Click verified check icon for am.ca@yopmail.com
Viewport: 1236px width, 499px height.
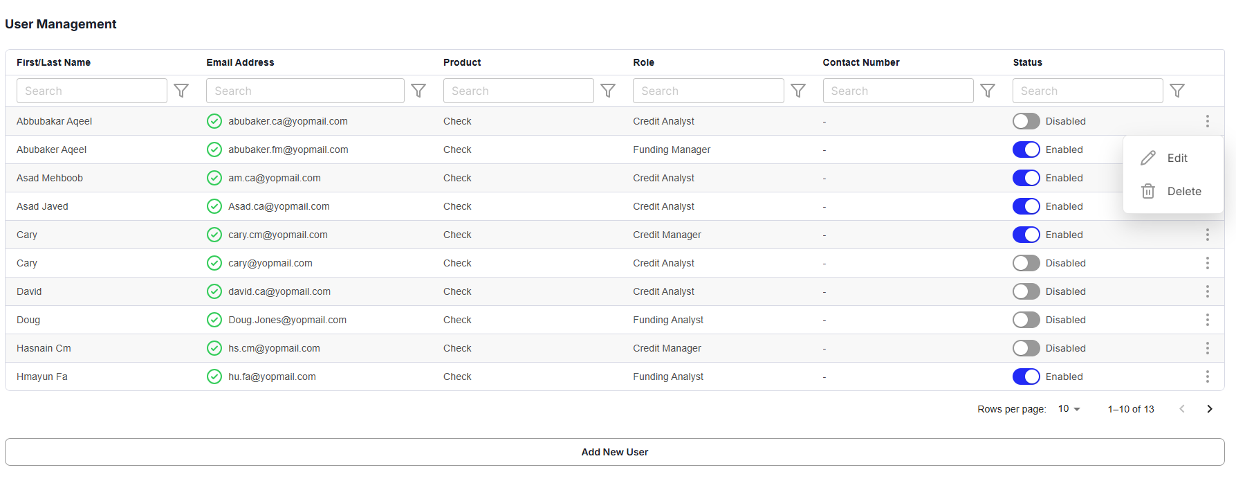[x=214, y=178]
